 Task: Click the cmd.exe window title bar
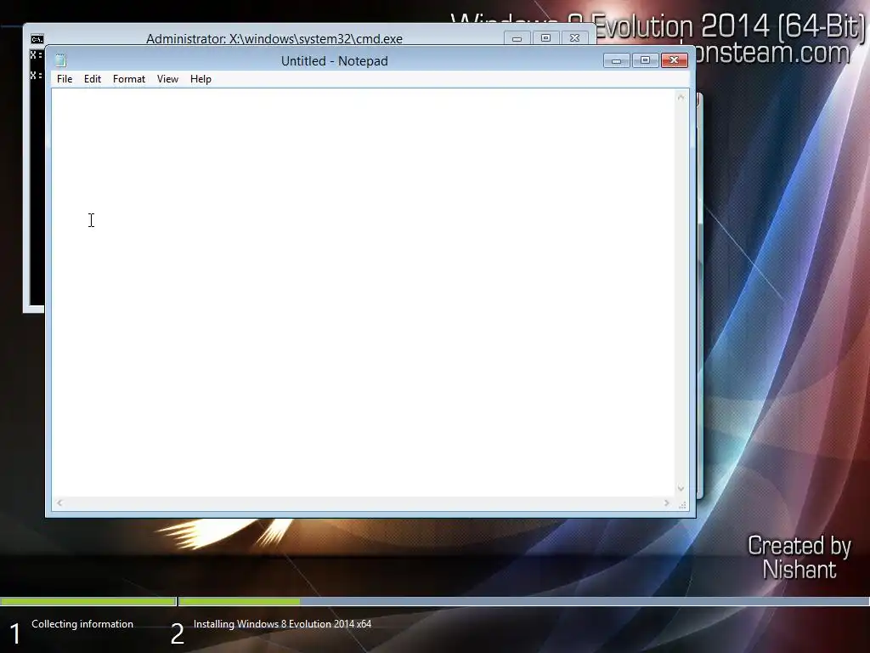[274, 38]
